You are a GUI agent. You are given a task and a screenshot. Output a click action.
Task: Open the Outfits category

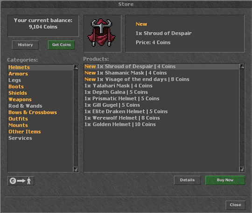pos(18,119)
